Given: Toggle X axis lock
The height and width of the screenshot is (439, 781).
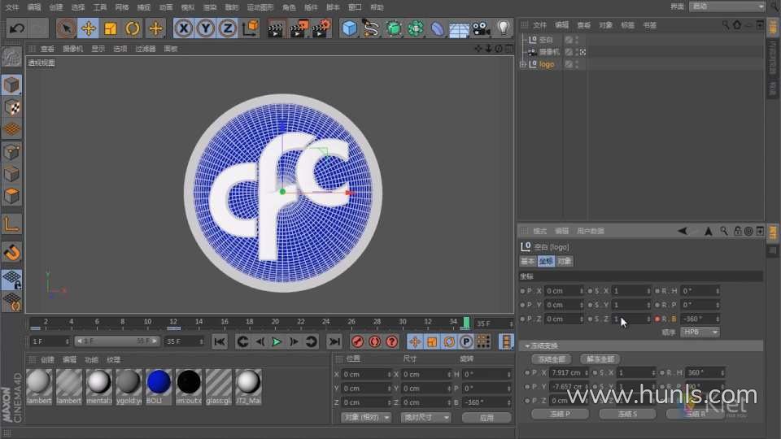Looking at the screenshot, I should (x=184, y=28).
